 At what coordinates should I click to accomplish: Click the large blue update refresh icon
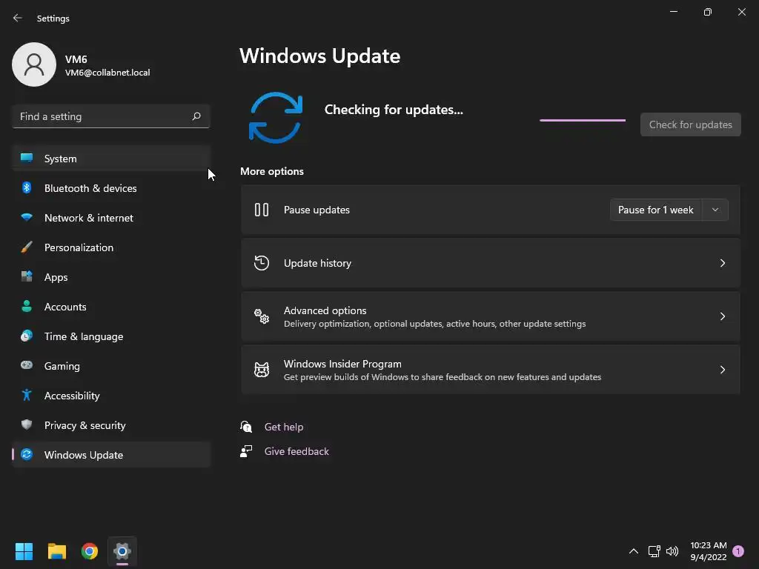pyautogui.click(x=276, y=118)
